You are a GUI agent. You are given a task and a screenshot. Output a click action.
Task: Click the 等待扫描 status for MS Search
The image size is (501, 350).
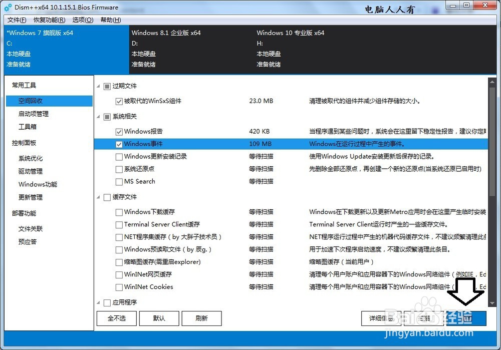[x=261, y=181]
